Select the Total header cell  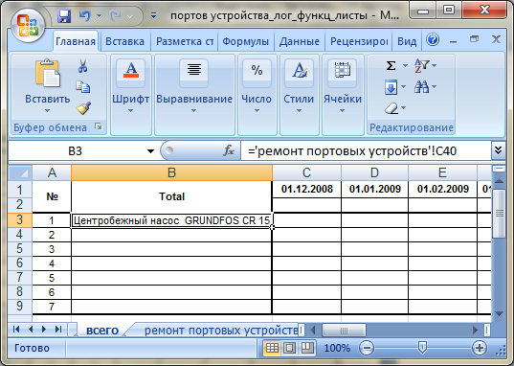coord(171,196)
